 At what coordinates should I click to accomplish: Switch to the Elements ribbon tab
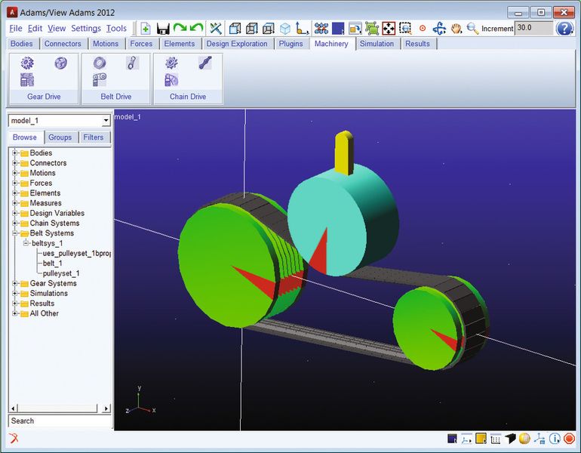[x=180, y=44]
